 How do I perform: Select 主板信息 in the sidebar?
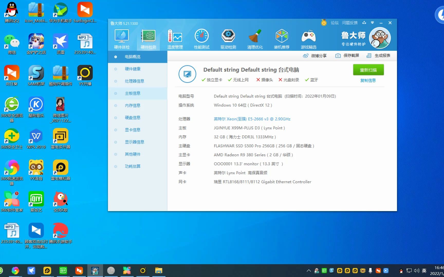[x=138, y=93]
